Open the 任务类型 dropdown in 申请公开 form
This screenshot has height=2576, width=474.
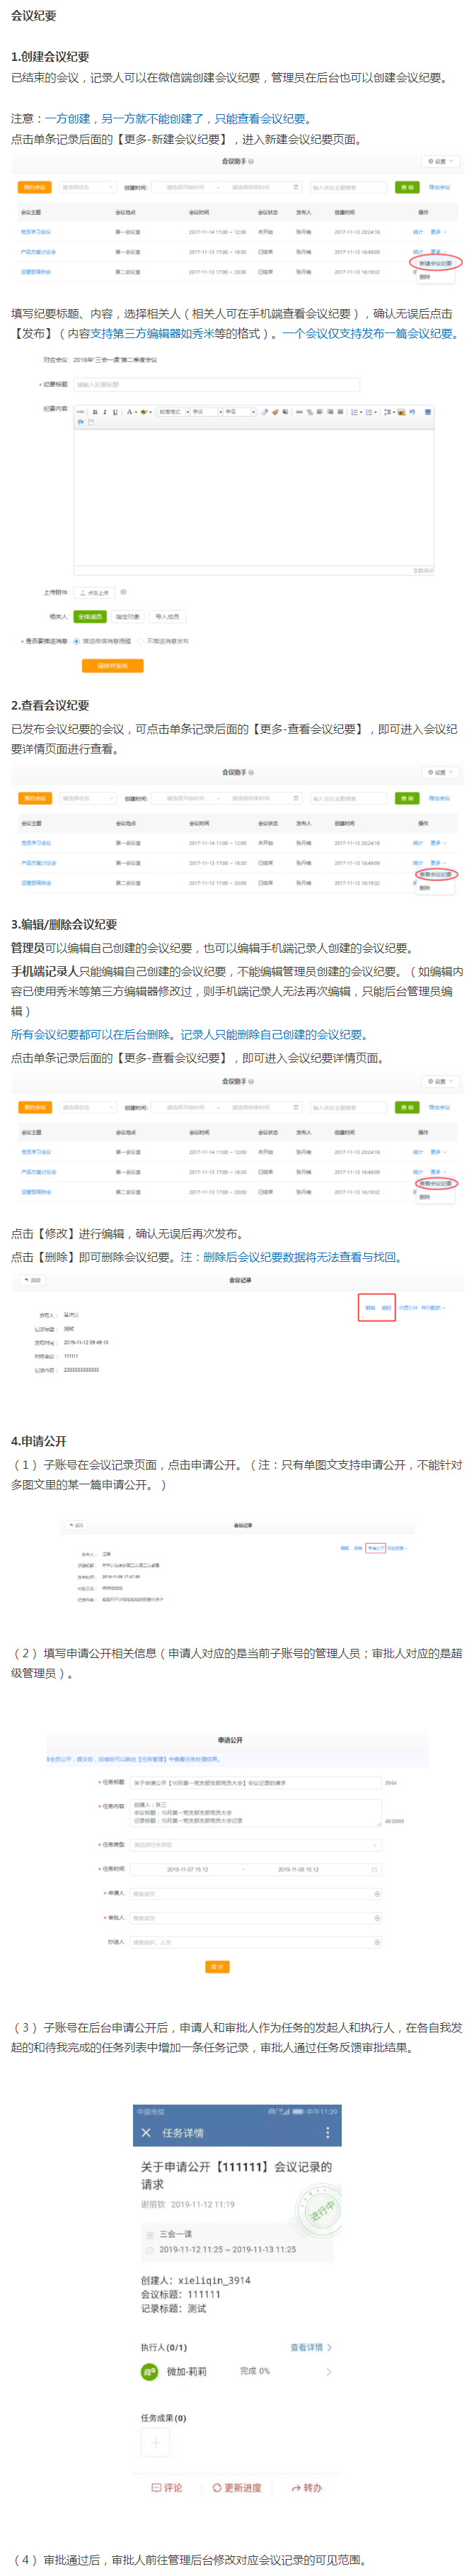(x=255, y=1845)
